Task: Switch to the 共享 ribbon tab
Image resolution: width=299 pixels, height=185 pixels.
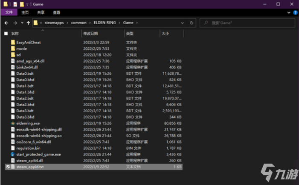Action: [41, 13]
